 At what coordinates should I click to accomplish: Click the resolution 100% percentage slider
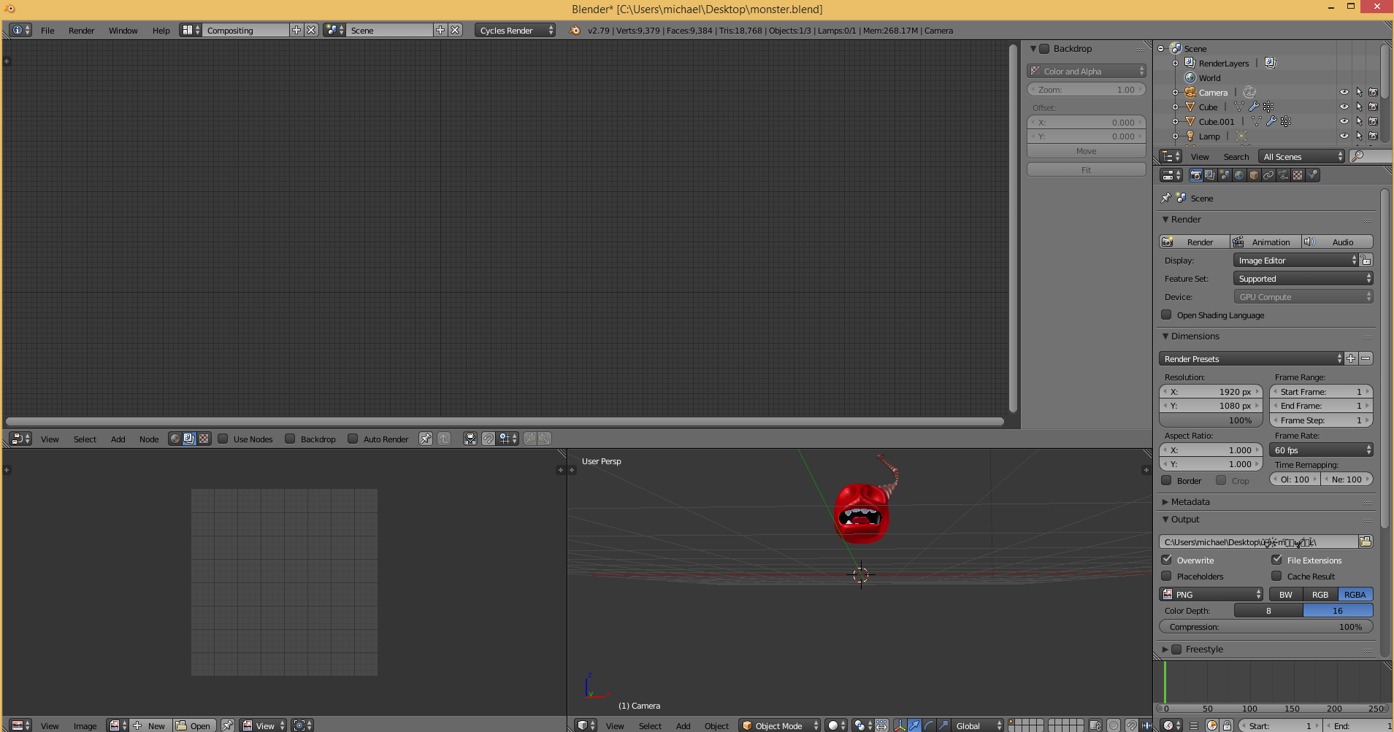click(x=1211, y=420)
